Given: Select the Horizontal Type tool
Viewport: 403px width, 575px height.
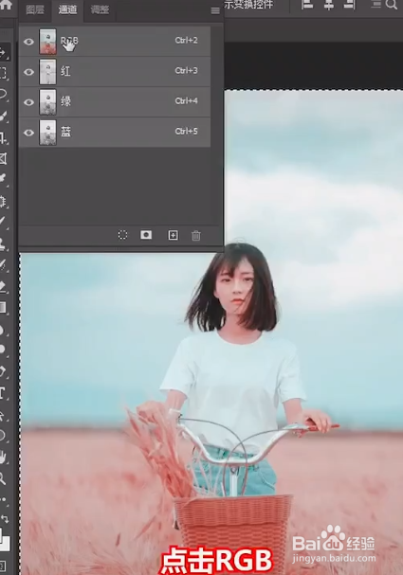Looking at the screenshot, I should coord(2,394).
